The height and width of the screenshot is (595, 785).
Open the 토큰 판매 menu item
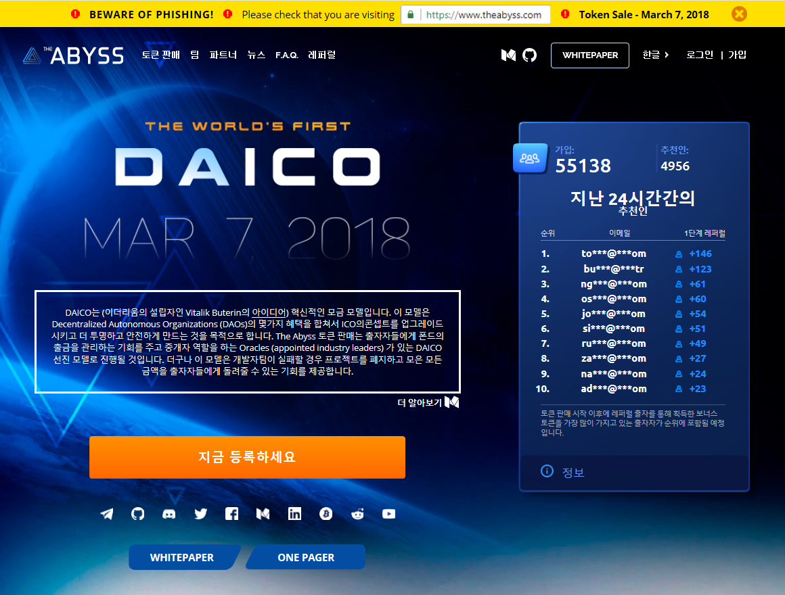[x=160, y=55]
